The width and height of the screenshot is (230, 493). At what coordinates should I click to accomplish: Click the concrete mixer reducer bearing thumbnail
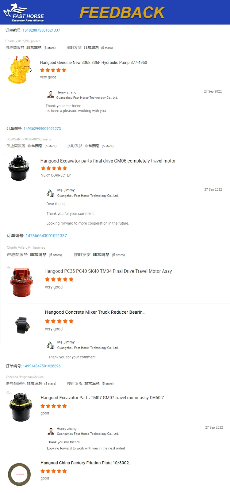click(x=22, y=325)
